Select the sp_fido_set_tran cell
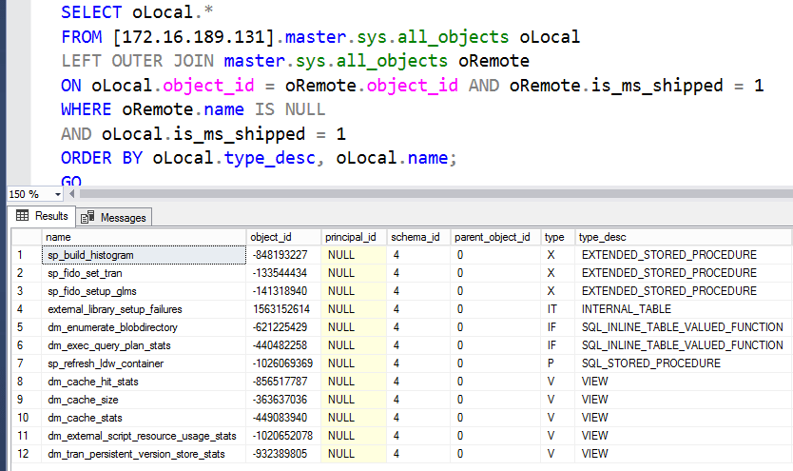Screen dimensions: 793x471 click(144, 273)
